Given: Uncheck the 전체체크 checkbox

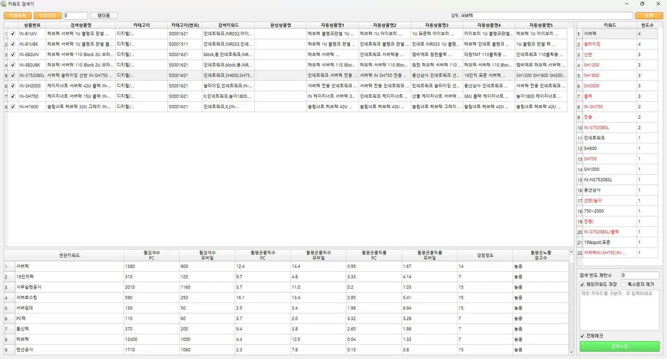Looking at the screenshot, I should click(x=582, y=336).
